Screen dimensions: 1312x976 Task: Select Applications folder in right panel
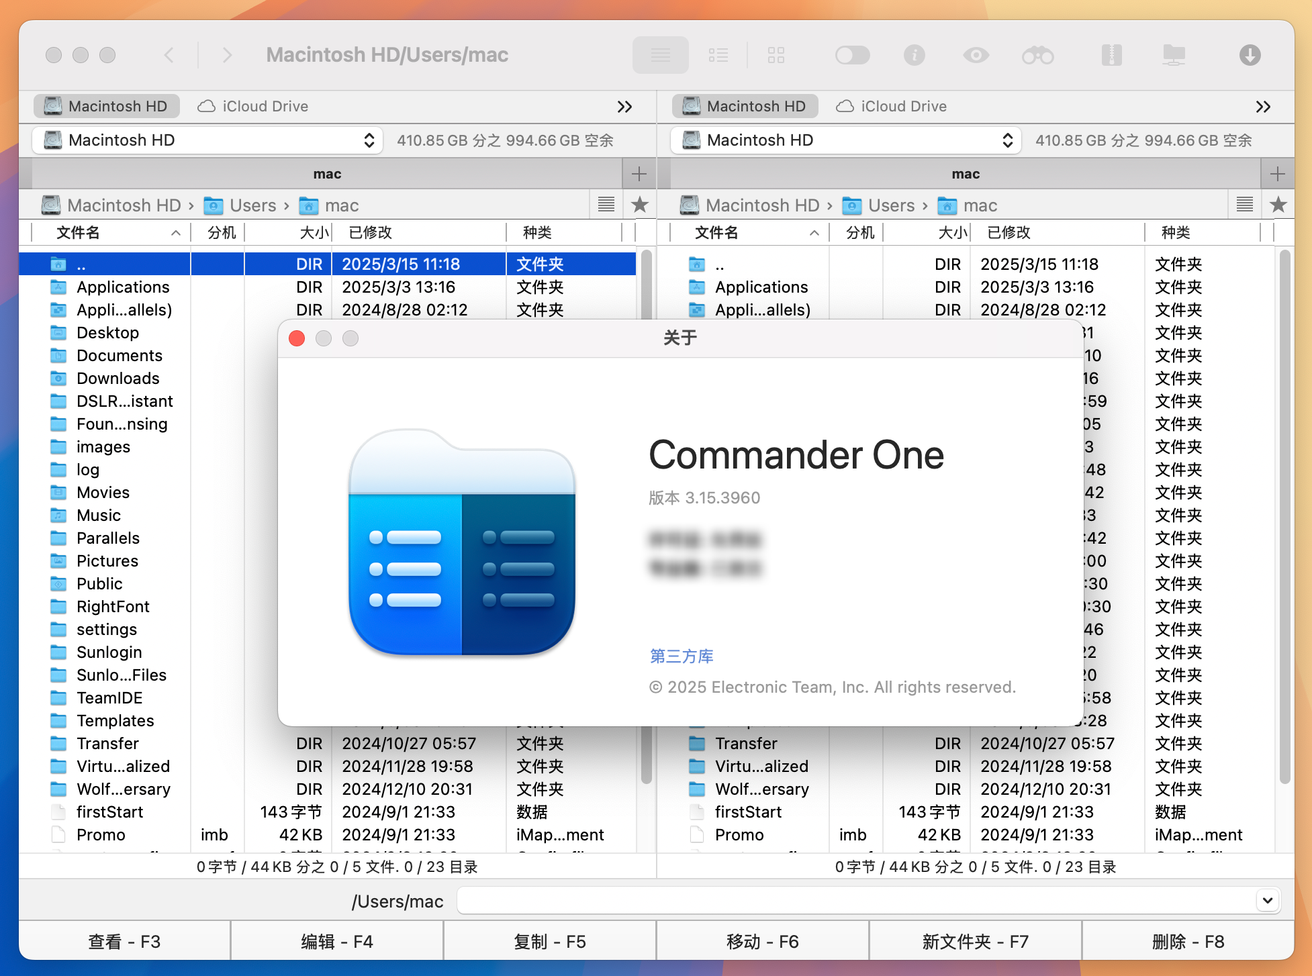pyautogui.click(x=761, y=287)
